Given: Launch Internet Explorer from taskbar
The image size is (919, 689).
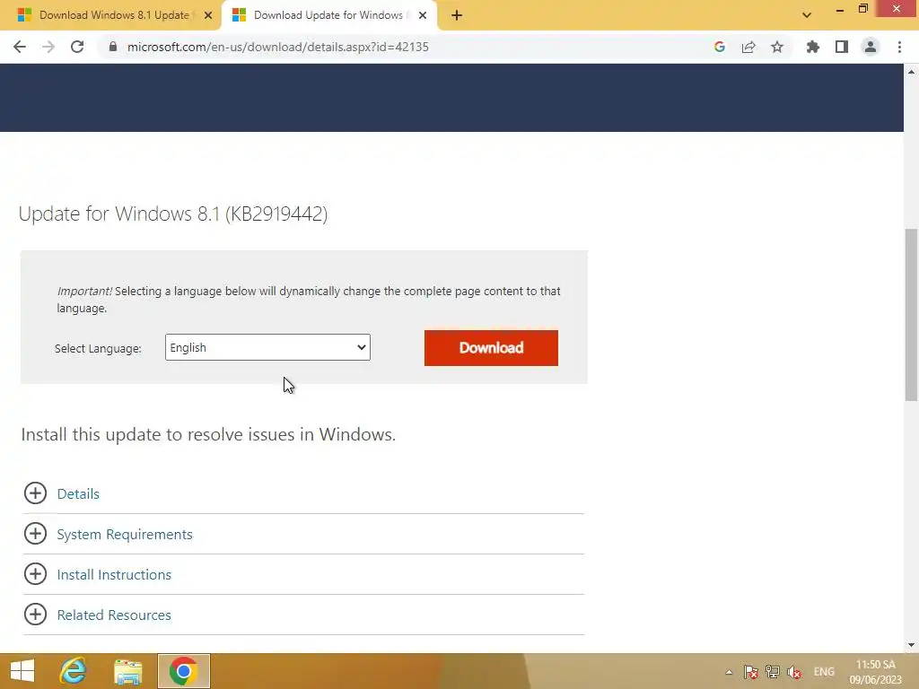Looking at the screenshot, I should click(74, 671).
